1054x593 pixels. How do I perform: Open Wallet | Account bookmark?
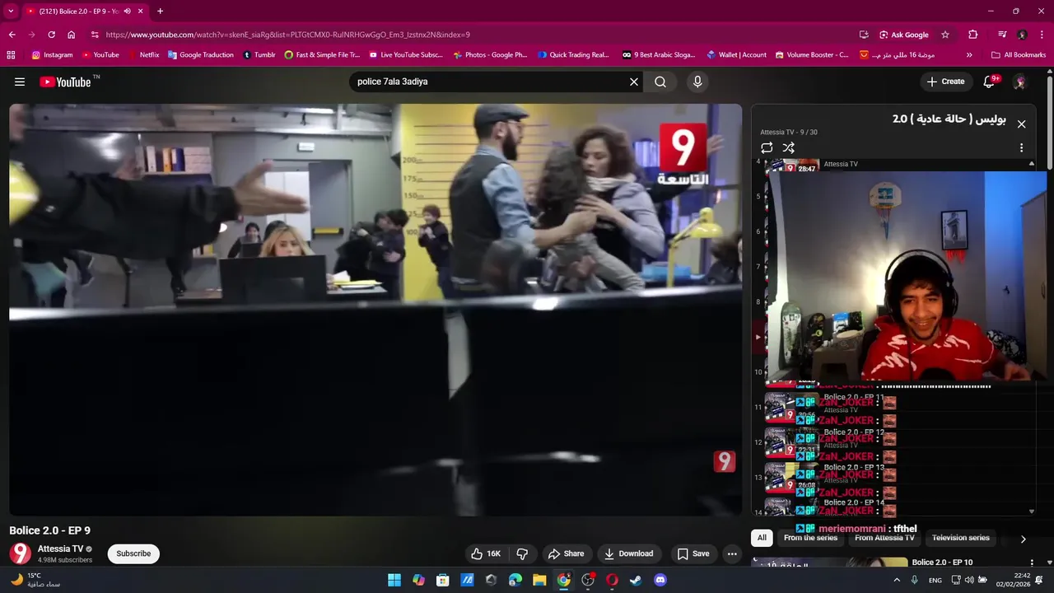point(736,55)
